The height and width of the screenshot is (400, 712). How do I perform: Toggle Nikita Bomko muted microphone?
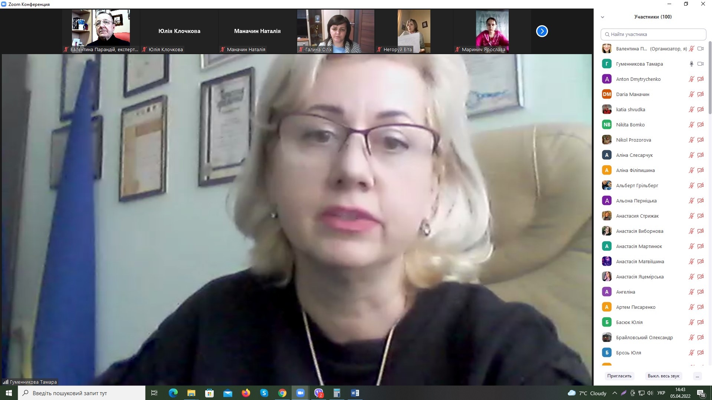click(x=691, y=125)
